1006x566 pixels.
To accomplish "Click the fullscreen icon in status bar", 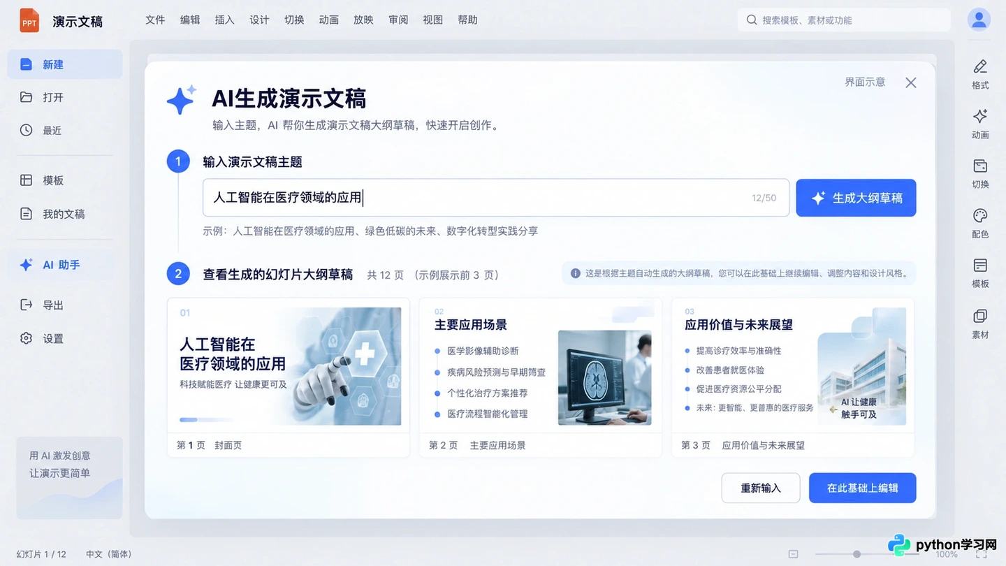I will (x=982, y=554).
